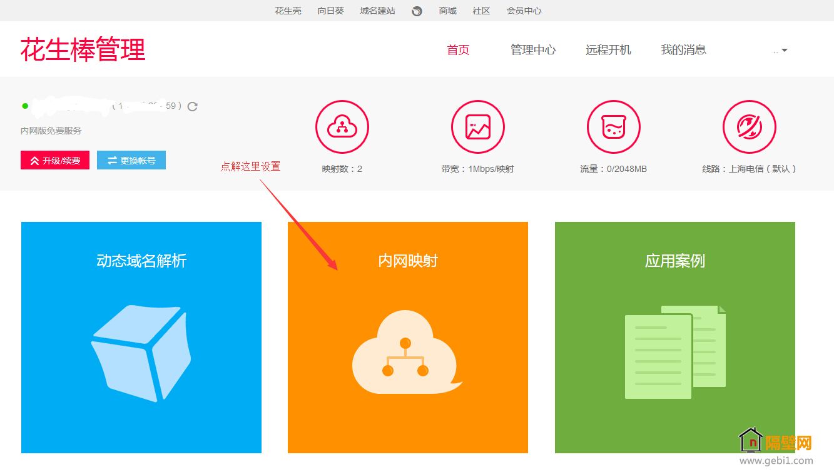Click the green online status dot
Screen dimensions: 834x472
pyautogui.click(x=25, y=106)
